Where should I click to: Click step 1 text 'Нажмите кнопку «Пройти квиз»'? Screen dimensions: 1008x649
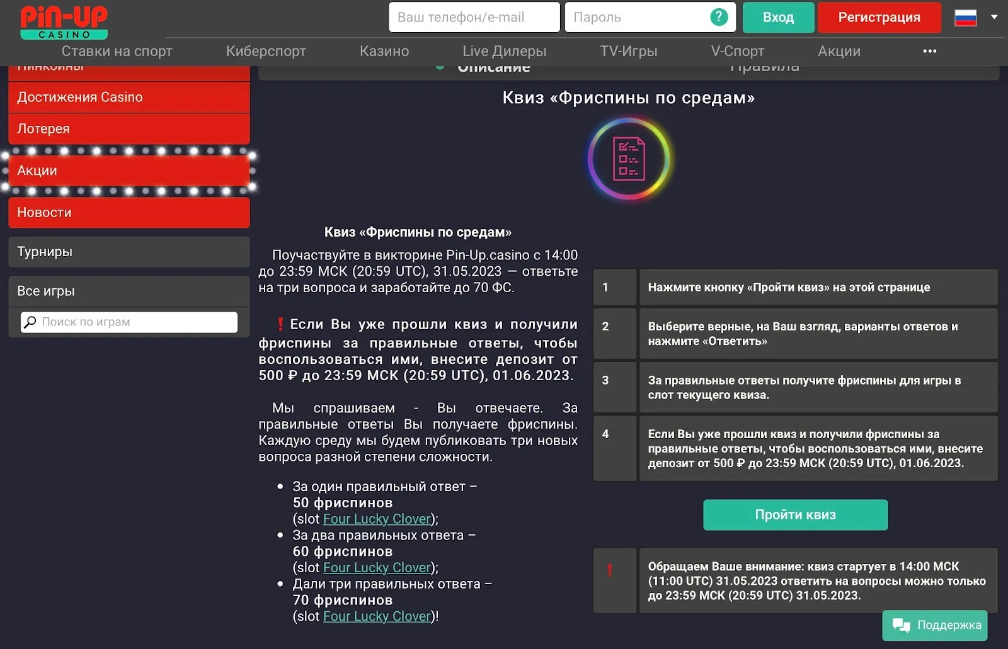tap(789, 287)
